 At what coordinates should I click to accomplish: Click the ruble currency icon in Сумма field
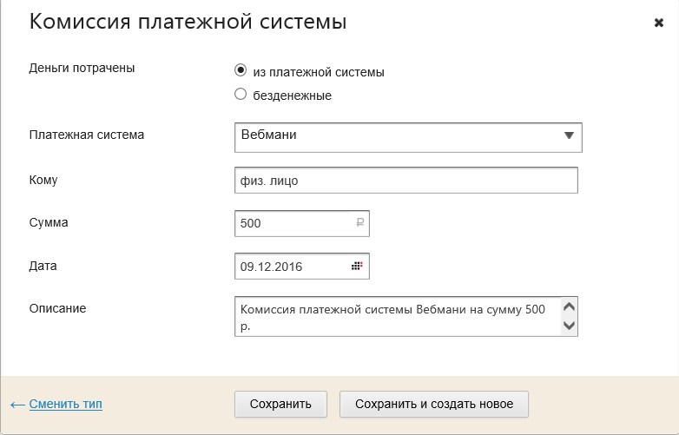(x=359, y=223)
